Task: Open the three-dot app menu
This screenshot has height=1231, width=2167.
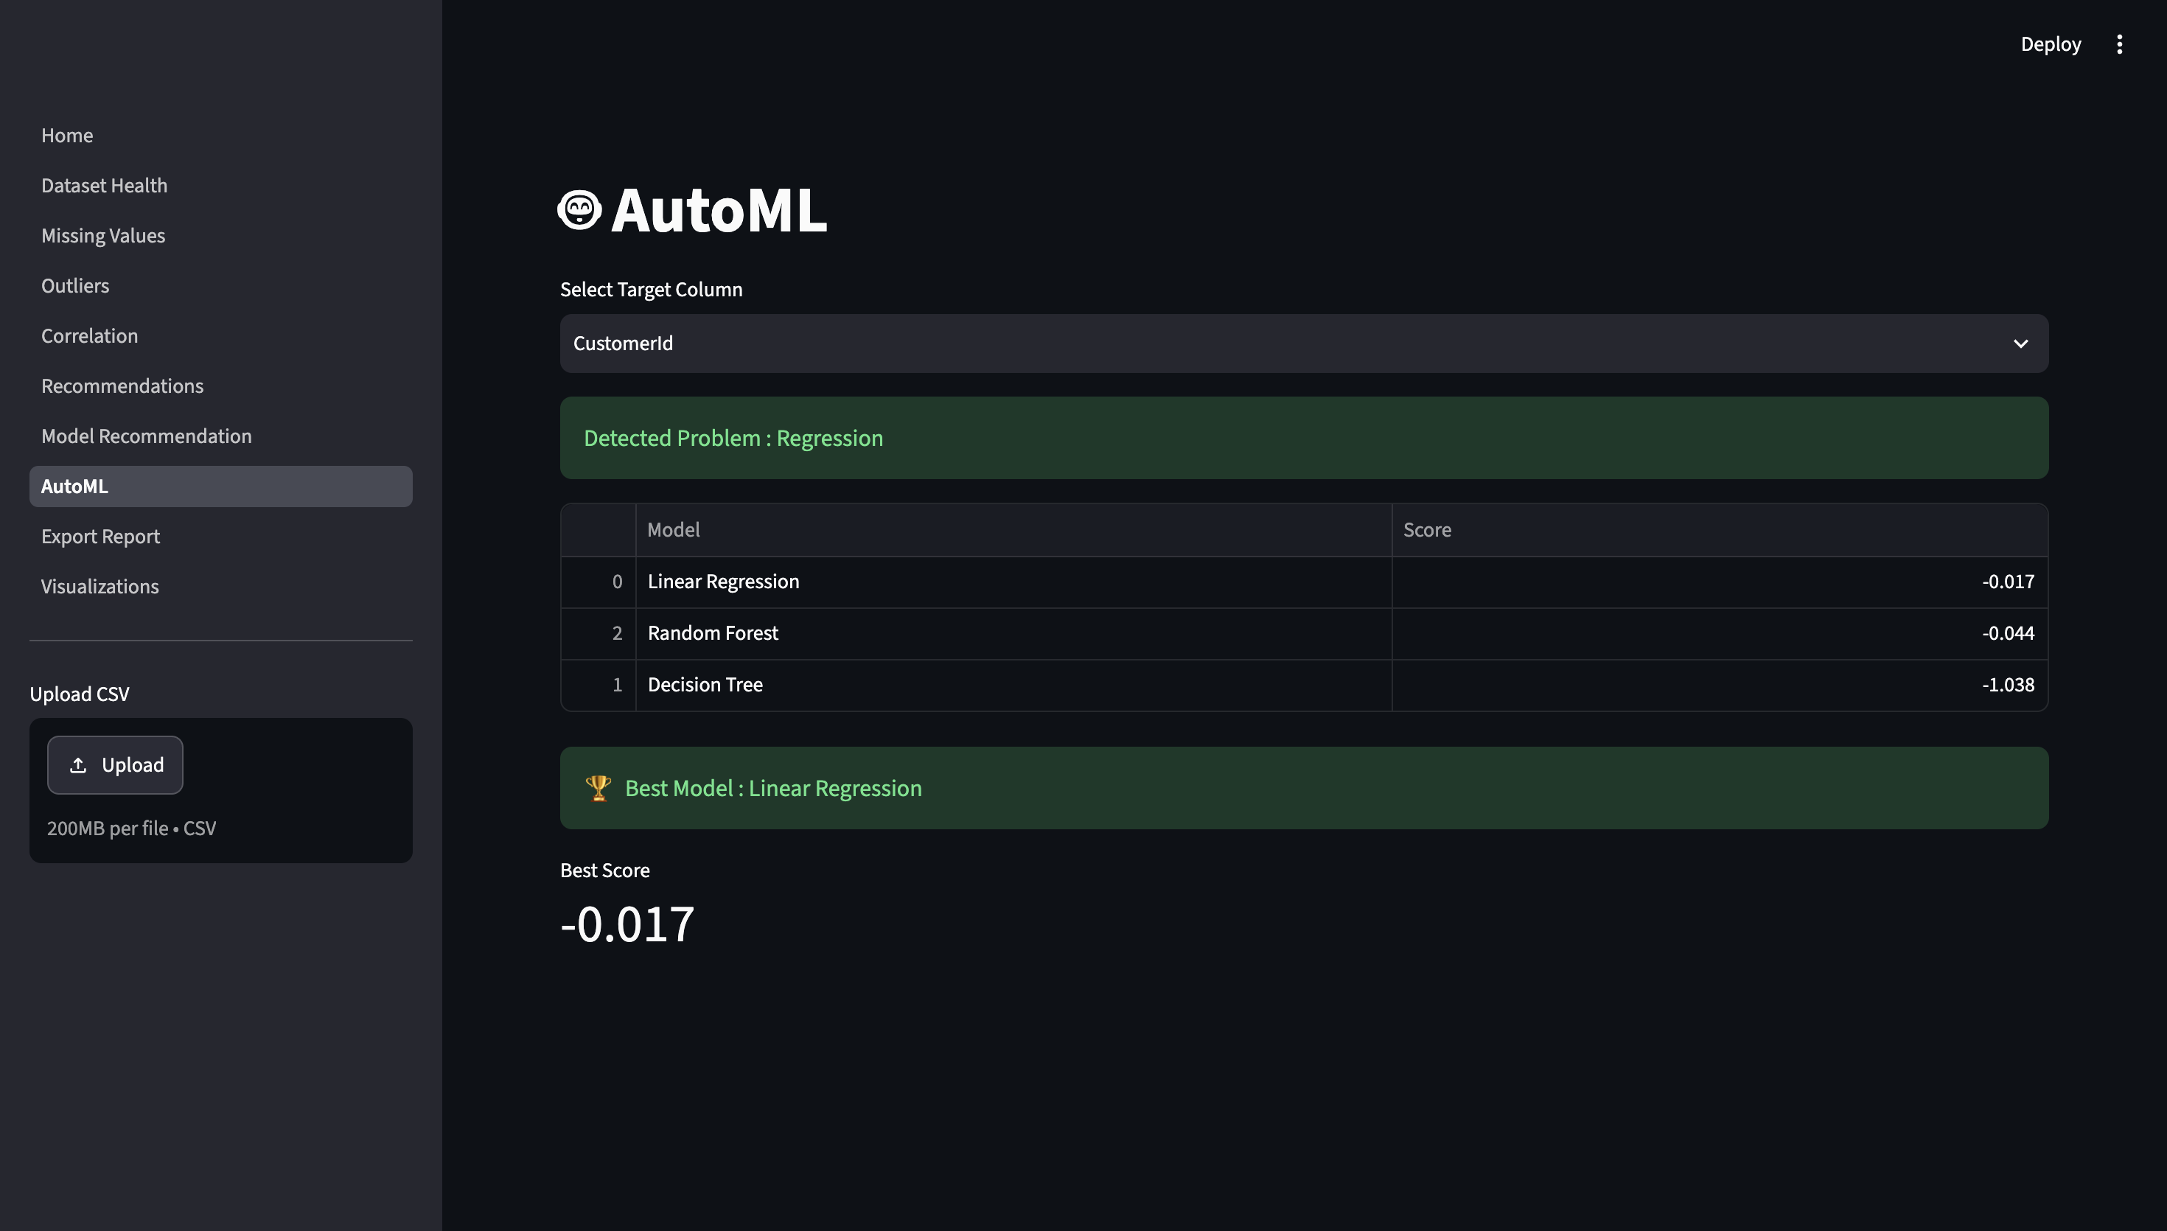Action: (x=2119, y=44)
